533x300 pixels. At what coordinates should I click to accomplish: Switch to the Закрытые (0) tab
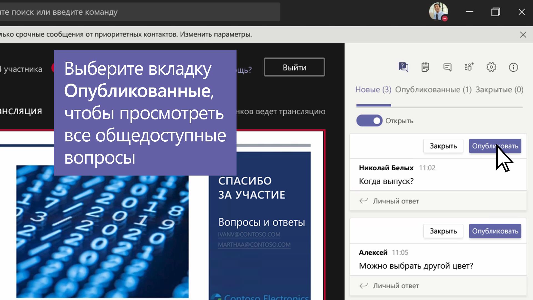(499, 90)
